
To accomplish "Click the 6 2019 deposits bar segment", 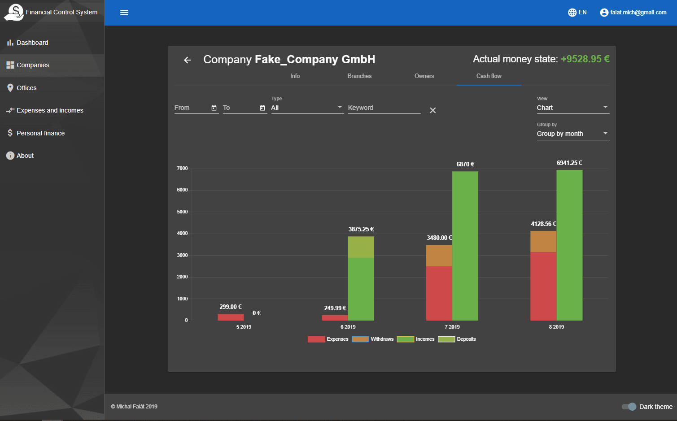I will coord(361,247).
